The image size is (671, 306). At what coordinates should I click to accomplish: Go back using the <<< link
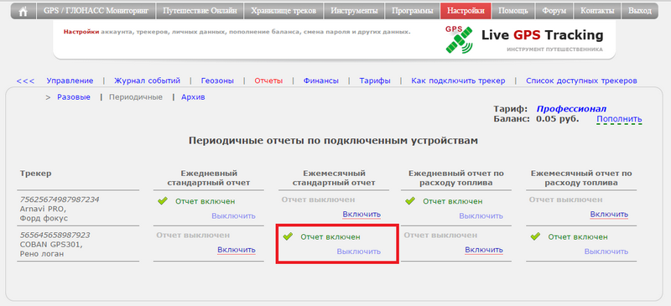(x=25, y=80)
